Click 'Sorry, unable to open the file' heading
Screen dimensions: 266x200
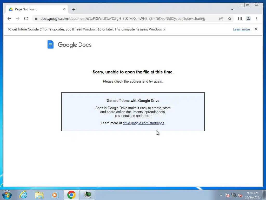point(133,72)
